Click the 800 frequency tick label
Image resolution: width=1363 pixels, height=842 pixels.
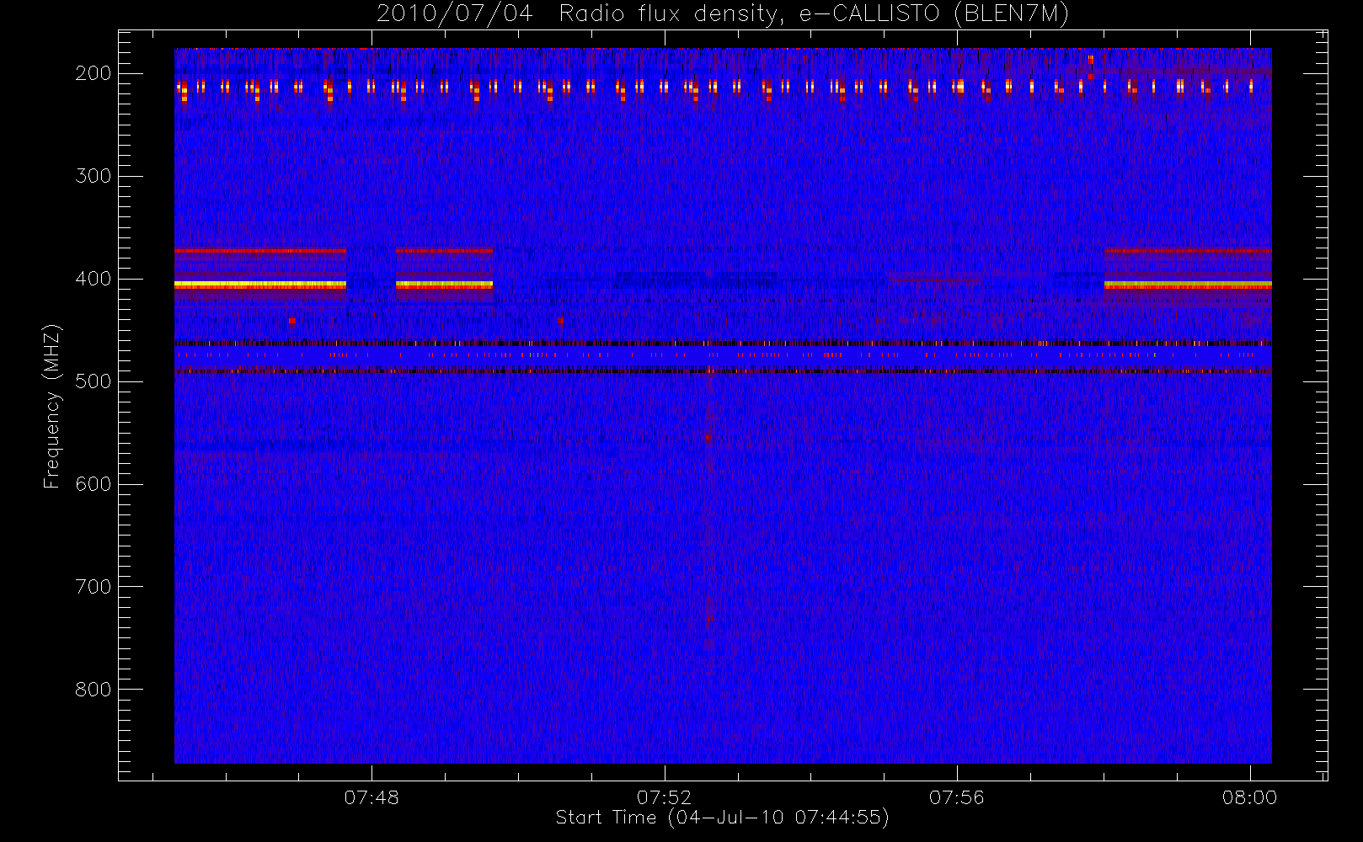pyautogui.click(x=94, y=690)
